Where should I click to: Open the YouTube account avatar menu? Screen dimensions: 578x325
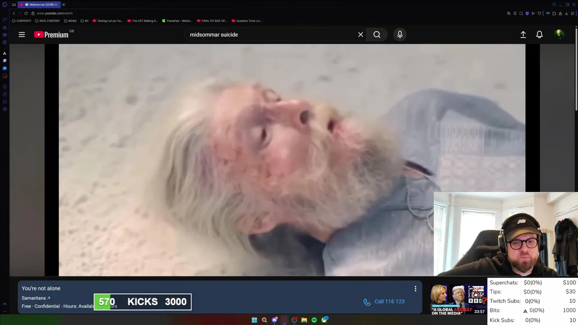[x=559, y=34]
